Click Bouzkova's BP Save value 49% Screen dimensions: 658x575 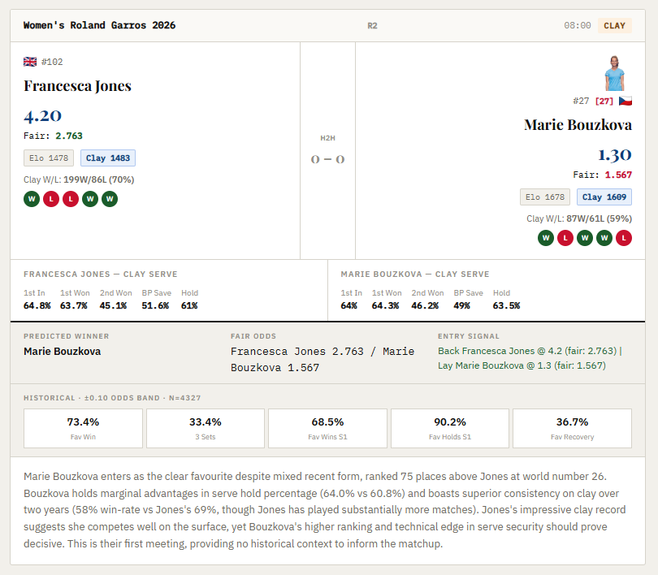pyautogui.click(x=461, y=305)
